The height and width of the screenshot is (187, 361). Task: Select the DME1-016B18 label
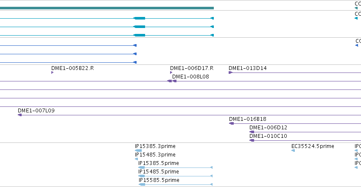coord(248,119)
